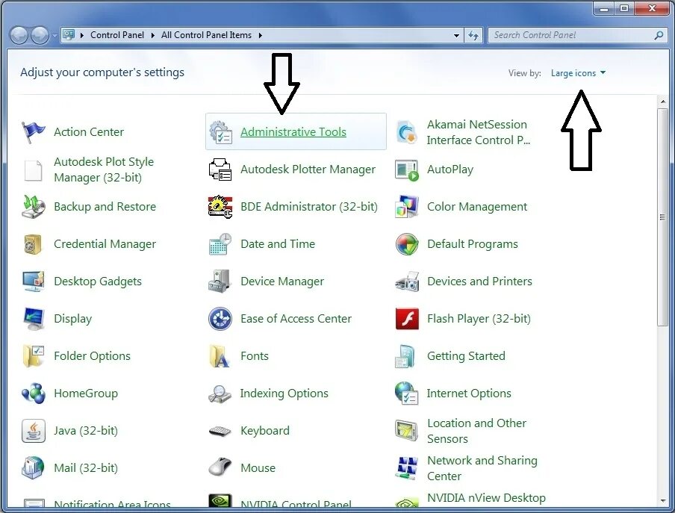
Task: Click the HomeGroup spheres icon
Action: point(33,394)
